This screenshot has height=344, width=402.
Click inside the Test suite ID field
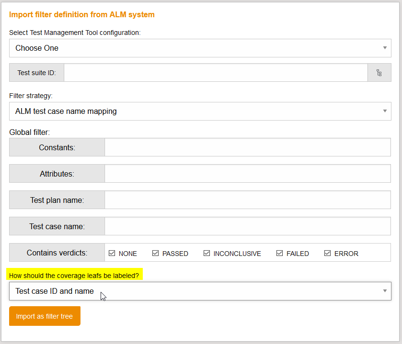tap(216, 72)
